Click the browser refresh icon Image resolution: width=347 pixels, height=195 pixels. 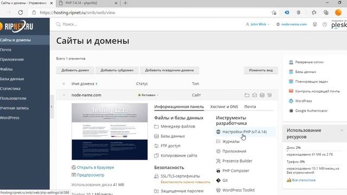pyautogui.click(x=21, y=12)
